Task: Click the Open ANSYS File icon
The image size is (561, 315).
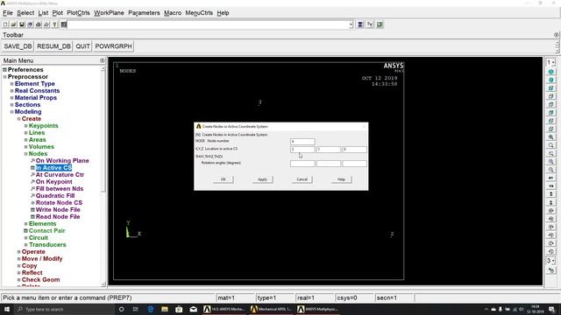Action: pos(14,24)
